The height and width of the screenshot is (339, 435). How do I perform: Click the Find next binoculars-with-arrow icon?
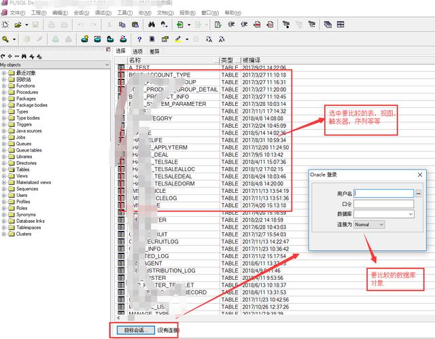[x=164, y=24]
